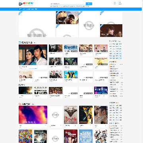
Task: Open The Silver Linings Playbook poster
Action: pyautogui.click(x=86, y=136)
